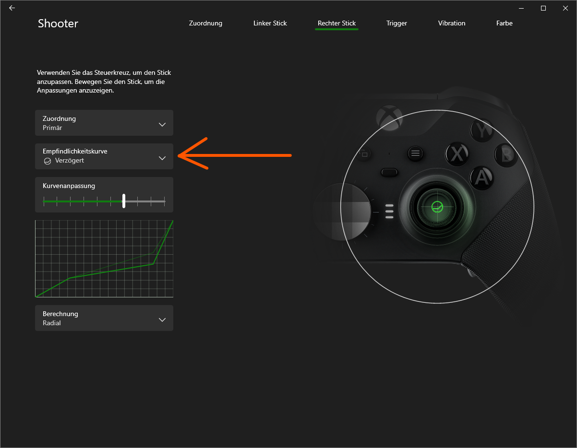577x448 pixels.
Task: Click the sensitivity curve graph
Action: tap(104, 259)
